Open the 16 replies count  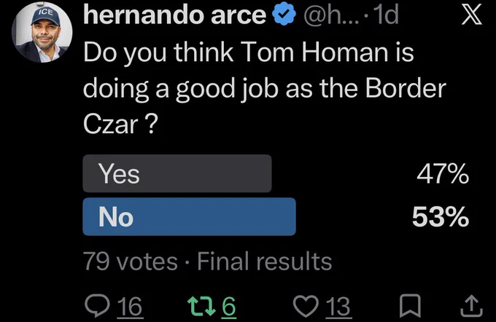coord(130,306)
